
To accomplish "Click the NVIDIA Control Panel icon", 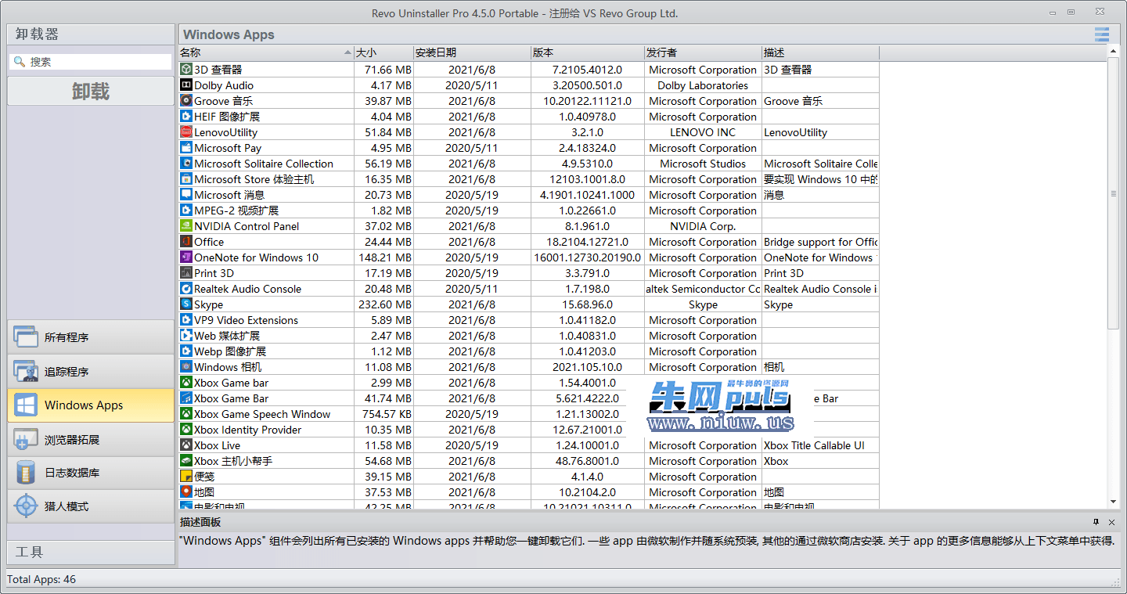I will point(186,226).
